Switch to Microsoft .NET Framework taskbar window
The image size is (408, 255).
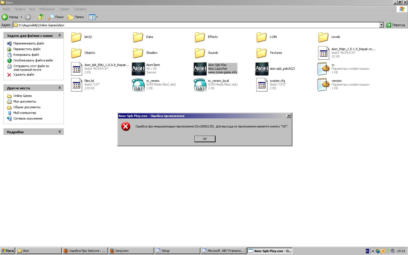click(x=224, y=251)
